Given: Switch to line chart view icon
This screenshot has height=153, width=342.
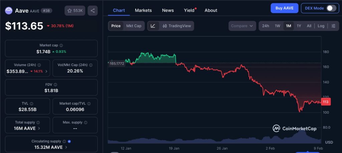Looking at the screenshot, I should pyautogui.click(x=153, y=26).
